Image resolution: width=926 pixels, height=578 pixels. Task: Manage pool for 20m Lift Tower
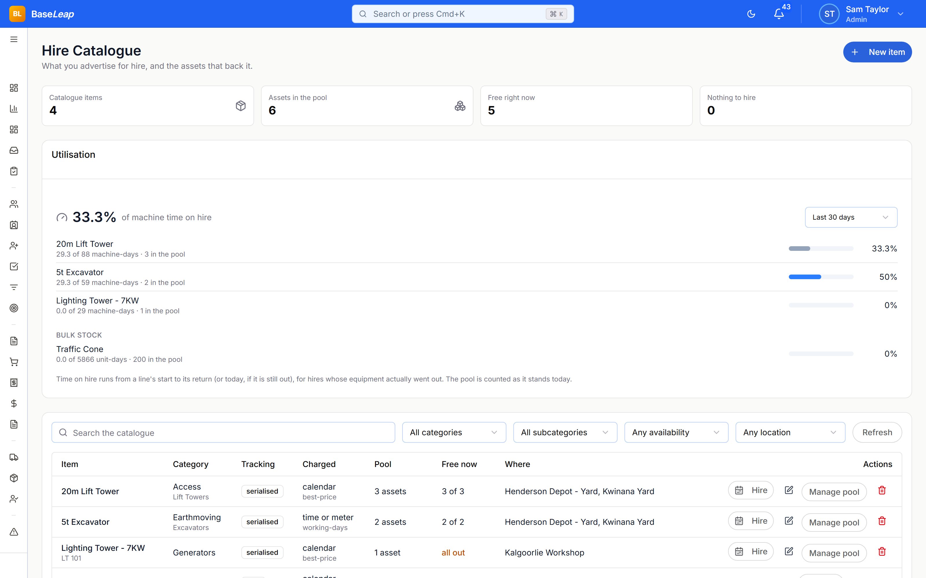(834, 492)
